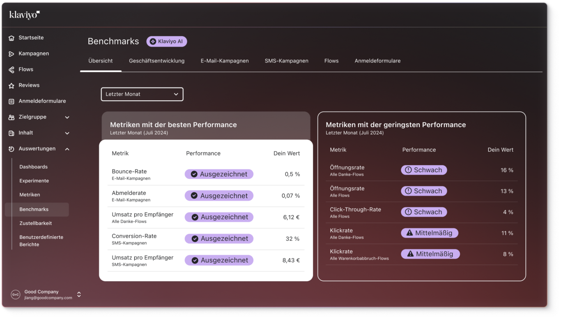Select the Reviews star icon
Image resolution: width=561 pixels, height=319 pixels.
11,86
